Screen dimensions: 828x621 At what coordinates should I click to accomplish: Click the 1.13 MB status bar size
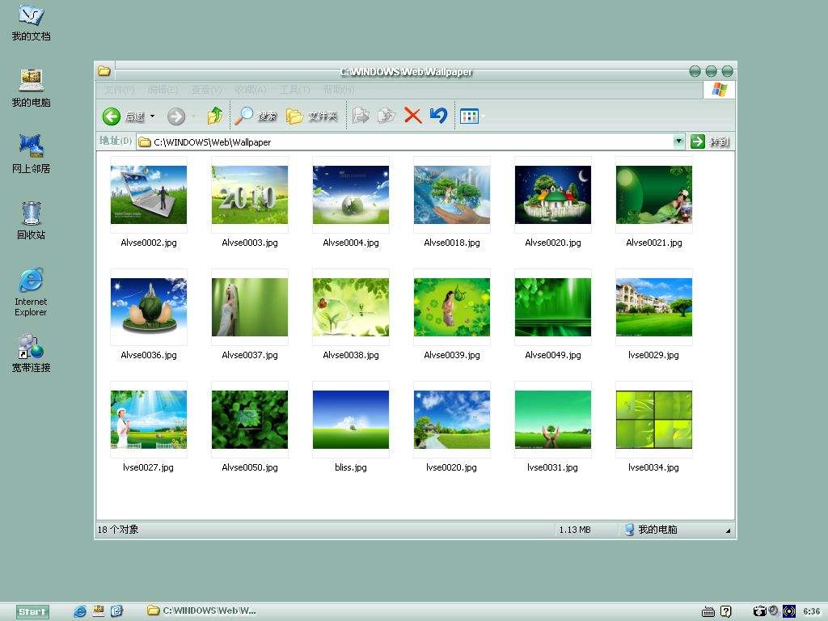click(x=575, y=530)
